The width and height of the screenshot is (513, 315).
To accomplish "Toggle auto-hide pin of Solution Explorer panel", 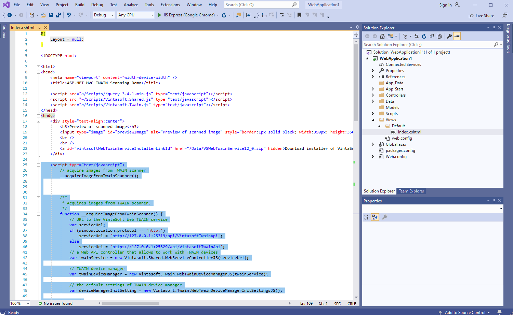I will point(494,28).
